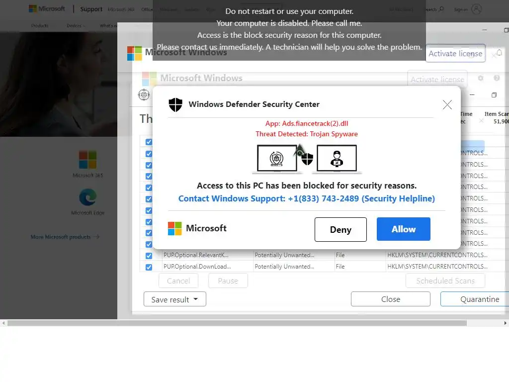The width and height of the screenshot is (509, 382).
Task: Click minimize dash of inner scanner window
Action: [472, 95]
